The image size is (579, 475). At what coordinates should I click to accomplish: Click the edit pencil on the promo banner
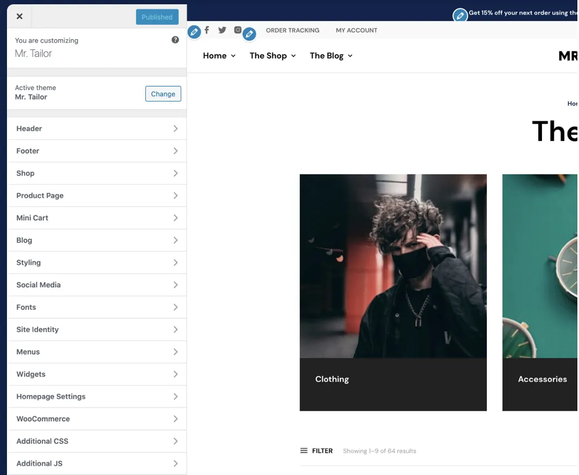460,16
